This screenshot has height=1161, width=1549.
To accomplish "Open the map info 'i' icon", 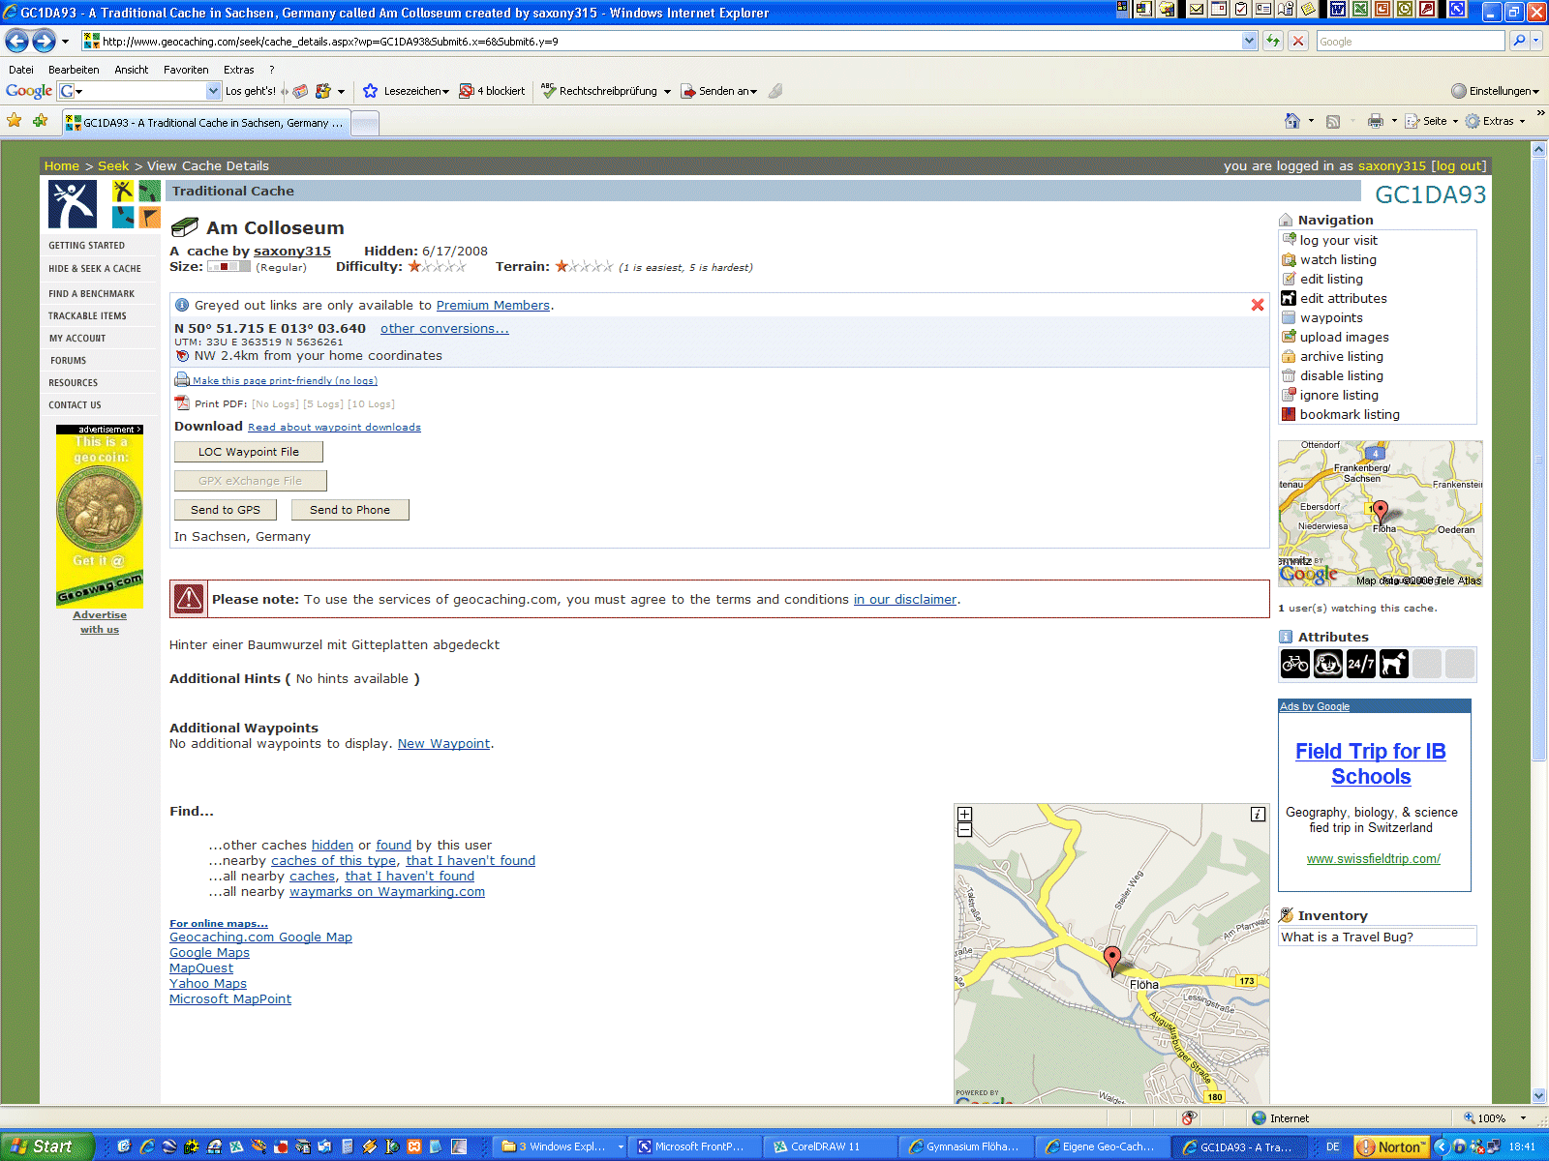I will 1258,815.
